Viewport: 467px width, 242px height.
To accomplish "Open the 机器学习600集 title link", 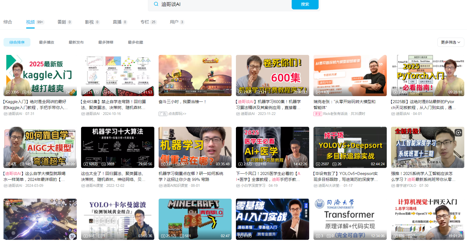I will (268, 105).
